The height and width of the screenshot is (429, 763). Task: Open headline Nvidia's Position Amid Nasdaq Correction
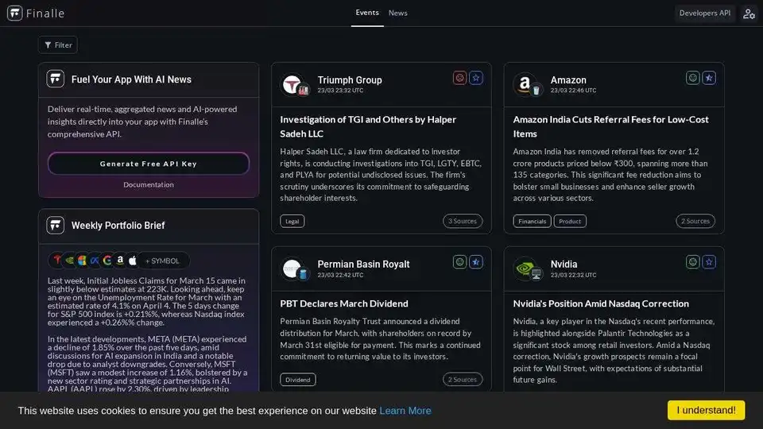601,303
